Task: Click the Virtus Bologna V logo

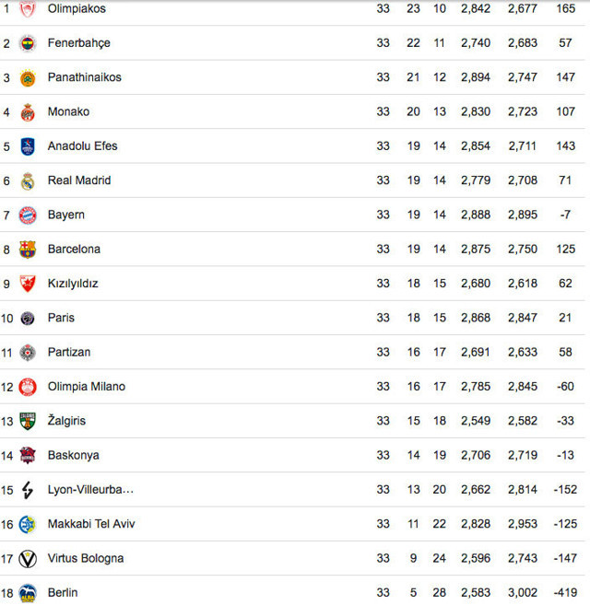Action: (28, 559)
